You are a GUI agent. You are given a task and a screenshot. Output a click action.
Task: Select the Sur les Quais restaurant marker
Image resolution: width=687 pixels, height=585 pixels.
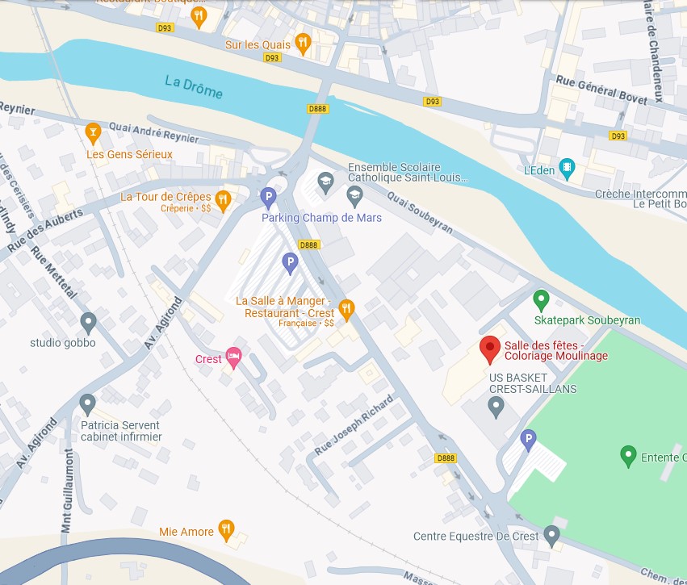pos(303,44)
